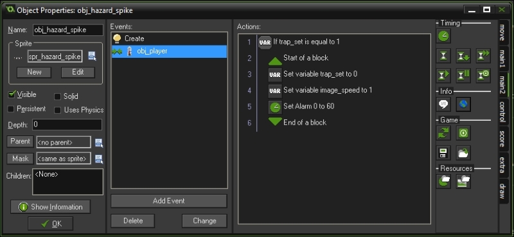Open the parent object chooser icon
Viewport: 514px width, 237px height.
[x=99, y=143]
